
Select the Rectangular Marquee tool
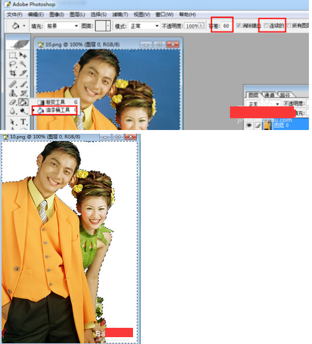[x=12, y=55]
